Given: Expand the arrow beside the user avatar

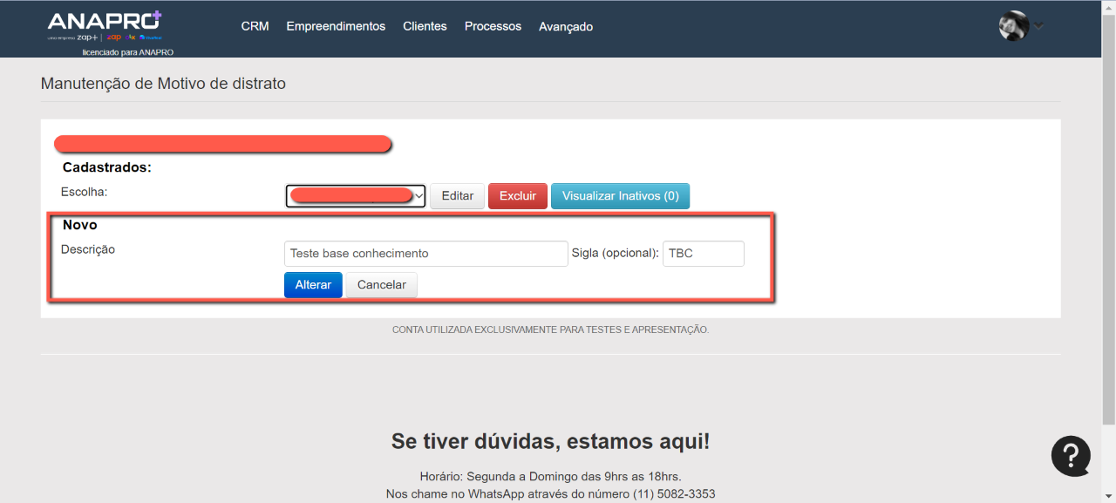Looking at the screenshot, I should coord(1038,26).
